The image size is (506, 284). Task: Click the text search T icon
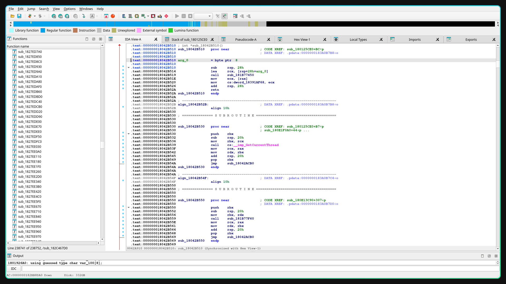pyautogui.click(x=60, y=16)
